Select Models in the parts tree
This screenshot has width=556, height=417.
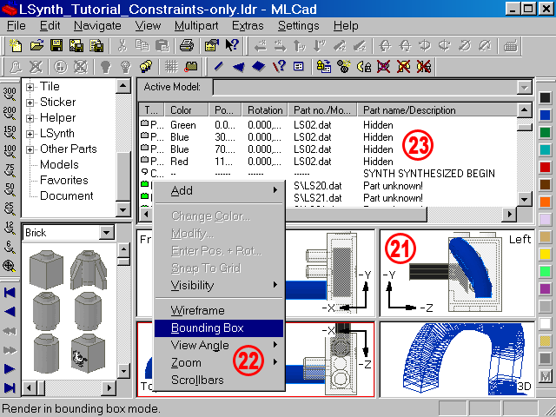[59, 164]
